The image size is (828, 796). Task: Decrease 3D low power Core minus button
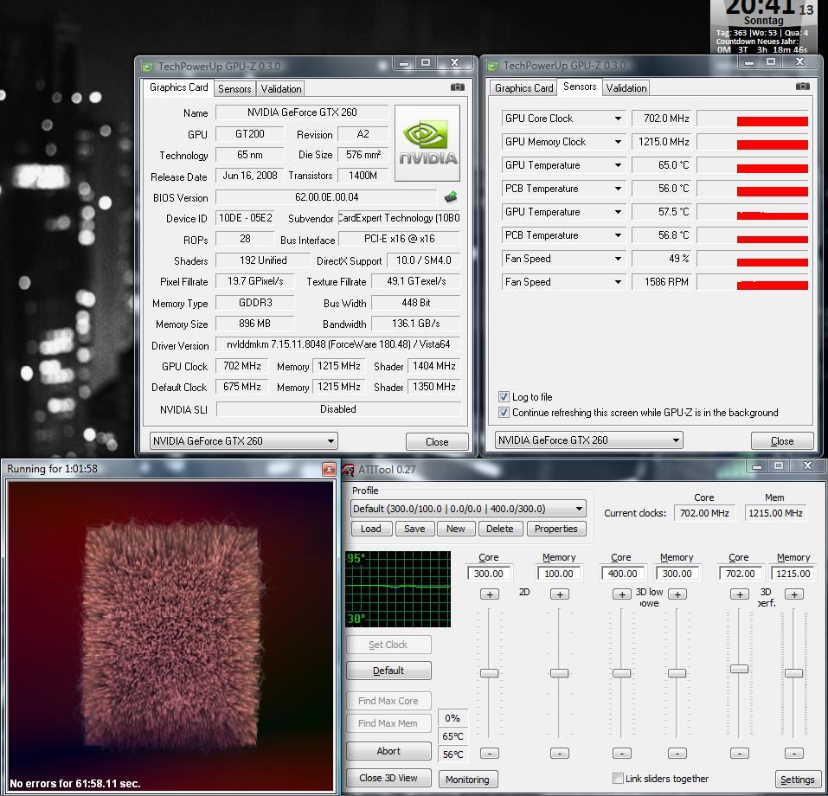[622, 754]
